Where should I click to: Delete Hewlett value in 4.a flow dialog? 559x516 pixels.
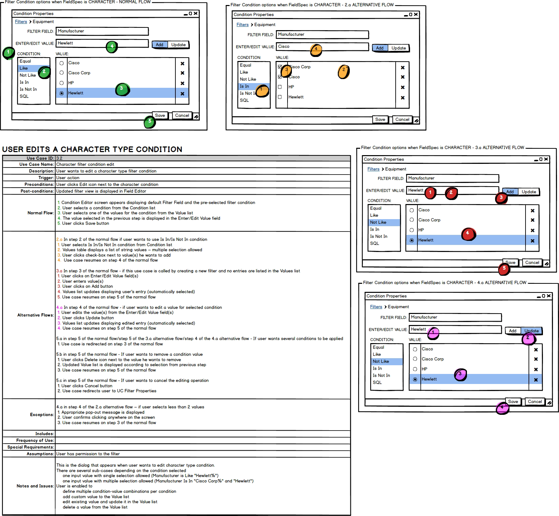pos(536,380)
